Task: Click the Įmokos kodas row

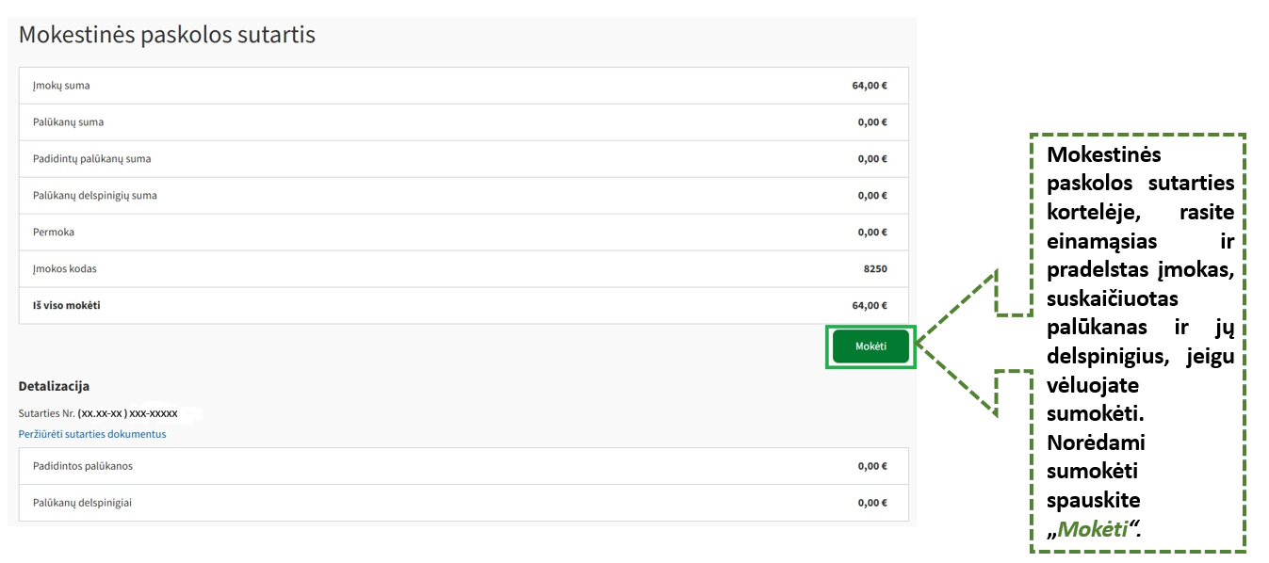Action: click(464, 269)
